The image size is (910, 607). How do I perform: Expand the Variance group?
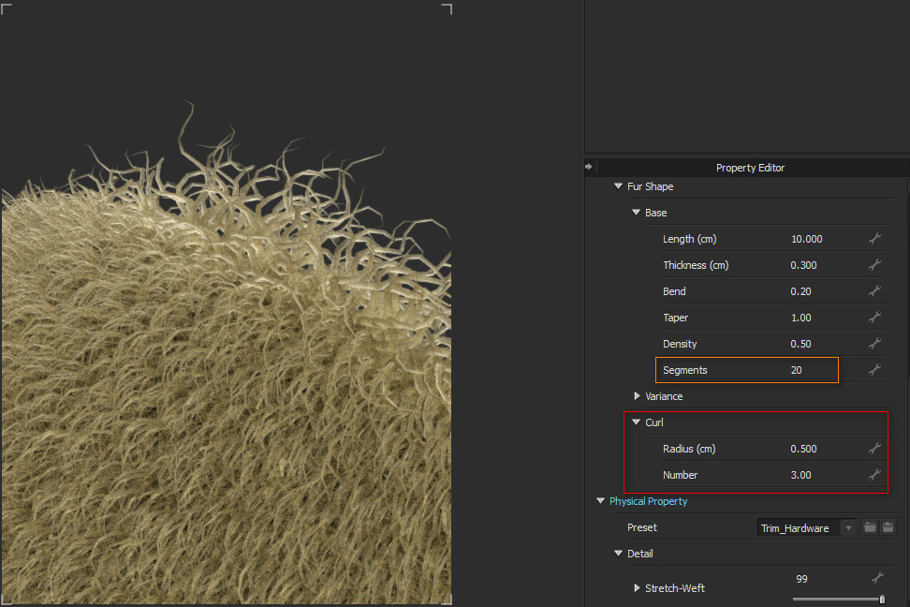pos(637,396)
